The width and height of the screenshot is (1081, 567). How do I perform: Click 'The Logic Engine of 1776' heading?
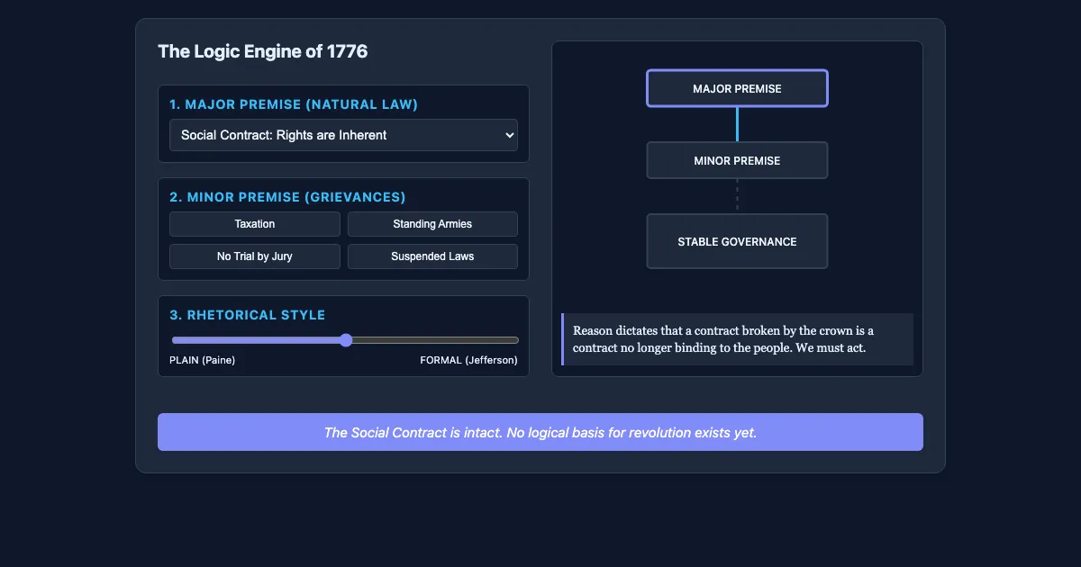coord(263,51)
